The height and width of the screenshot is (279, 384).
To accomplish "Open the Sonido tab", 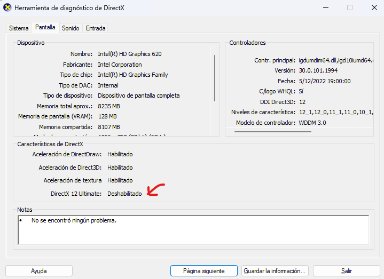I will [x=70, y=28].
